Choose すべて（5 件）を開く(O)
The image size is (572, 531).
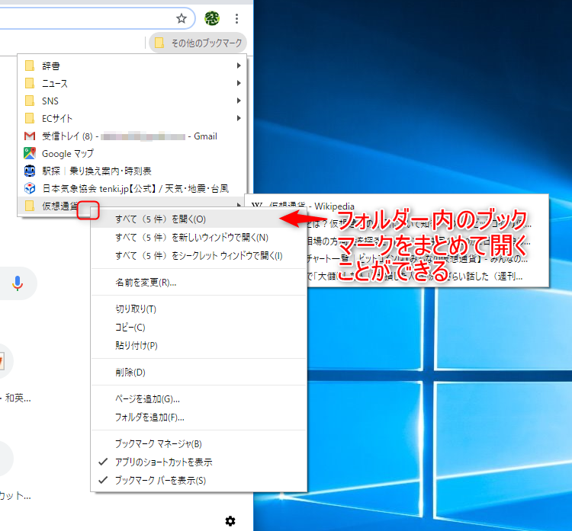[x=198, y=219]
